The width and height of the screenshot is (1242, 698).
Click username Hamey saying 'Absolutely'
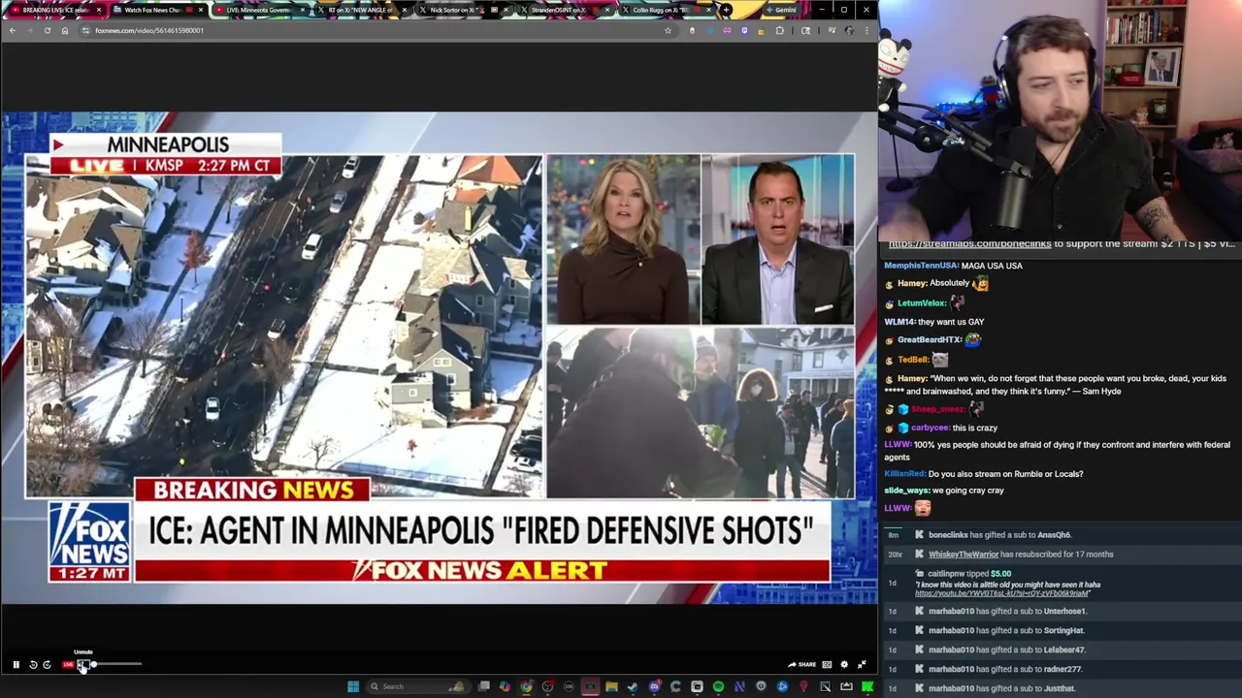[x=912, y=284]
